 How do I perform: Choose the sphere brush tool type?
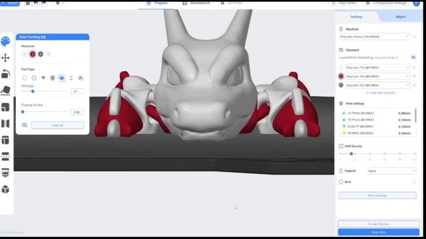(34, 78)
